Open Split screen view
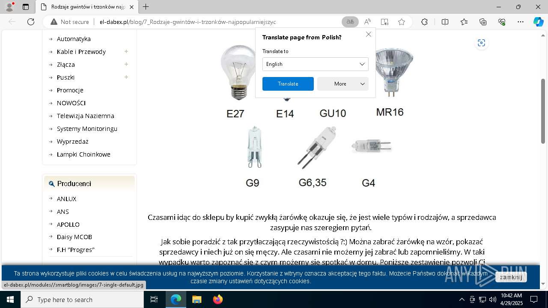The height and width of the screenshot is (308, 548). 445,22
